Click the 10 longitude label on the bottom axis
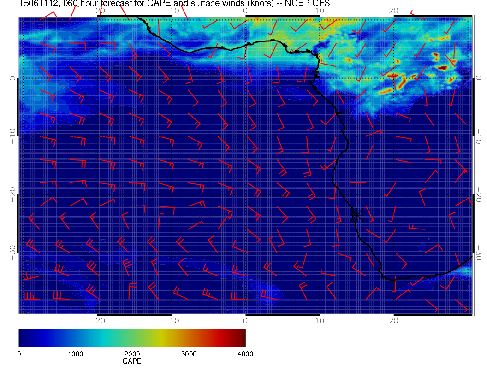This screenshot has width=487, height=376. coord(319,320)
